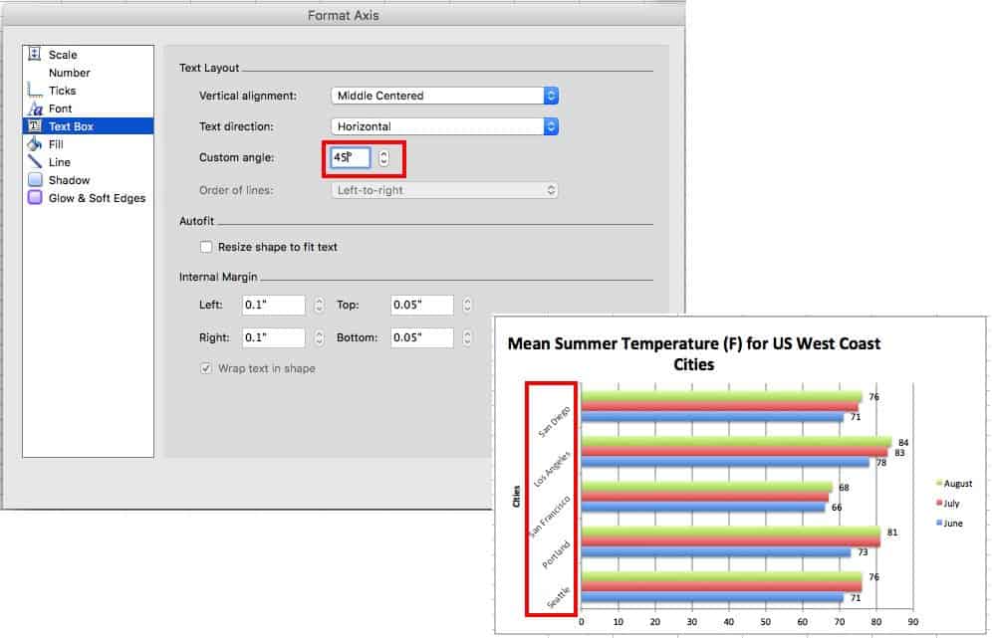Open the Vertical alignment dropdown
This screenshot has width=992, height=638.
[x=444, y=96]
